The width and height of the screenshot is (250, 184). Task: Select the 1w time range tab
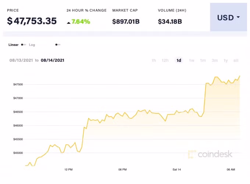192,60
